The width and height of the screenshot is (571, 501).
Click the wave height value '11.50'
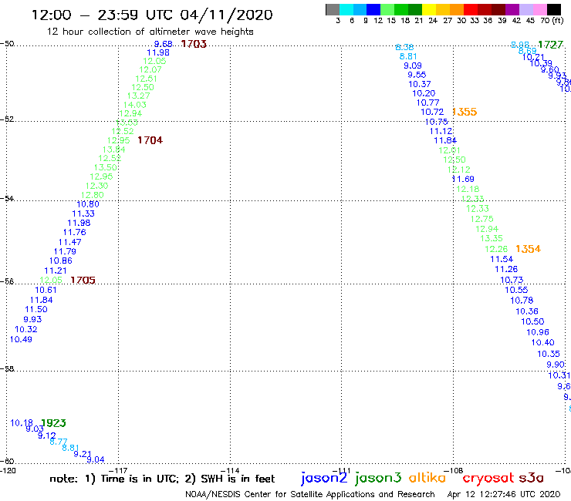pyautogui.click(x=36, y=309)
